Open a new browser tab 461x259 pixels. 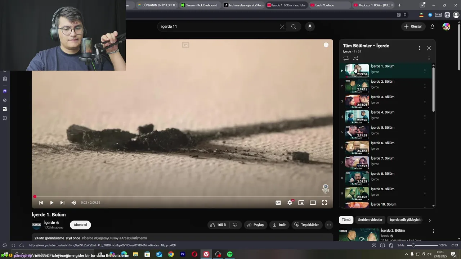[399, 5]
